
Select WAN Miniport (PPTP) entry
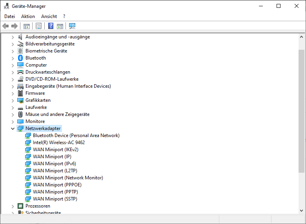tap(55, 191)
